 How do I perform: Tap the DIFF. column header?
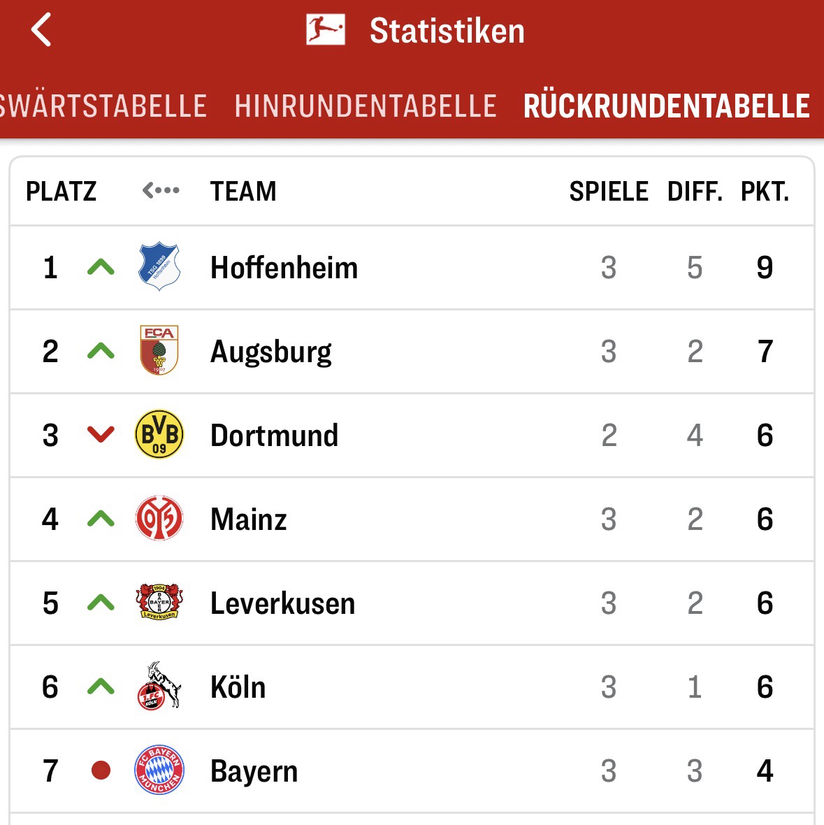(695, 191)
